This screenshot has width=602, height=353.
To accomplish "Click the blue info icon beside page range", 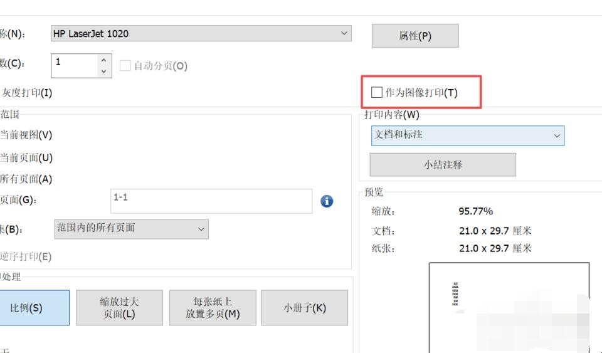I will pos(327,201).
